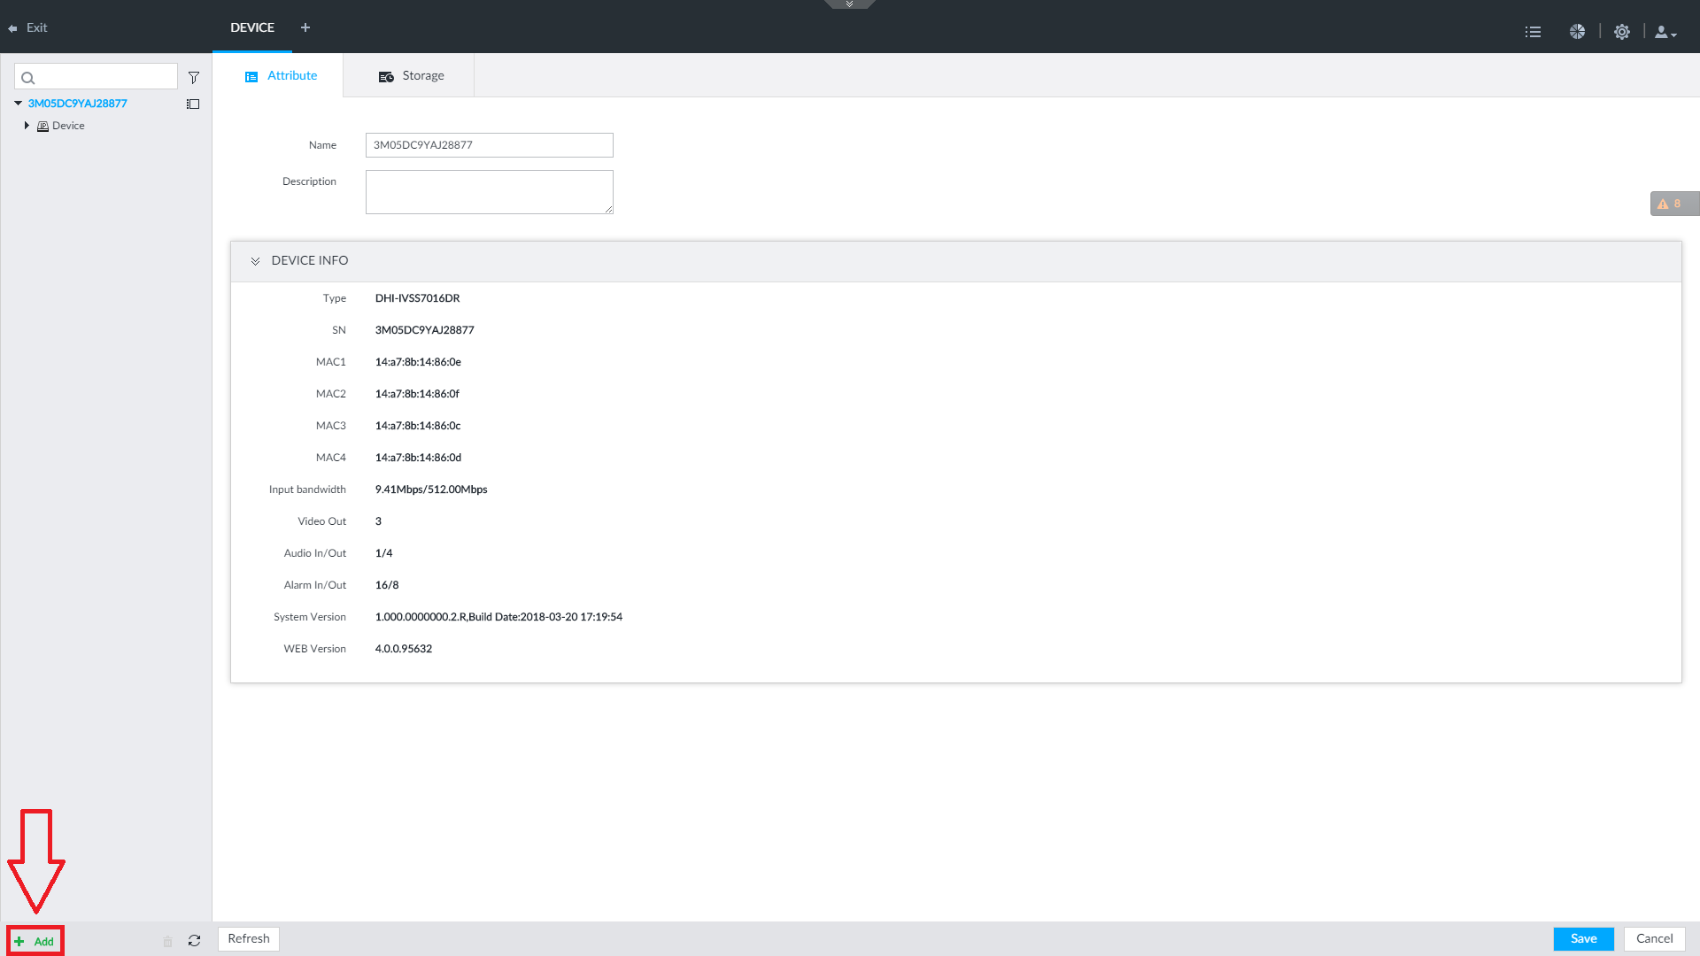The image size is (1700, 956).
Task: Open the task list icon in top bar
Action: (x=1533, y=32)
